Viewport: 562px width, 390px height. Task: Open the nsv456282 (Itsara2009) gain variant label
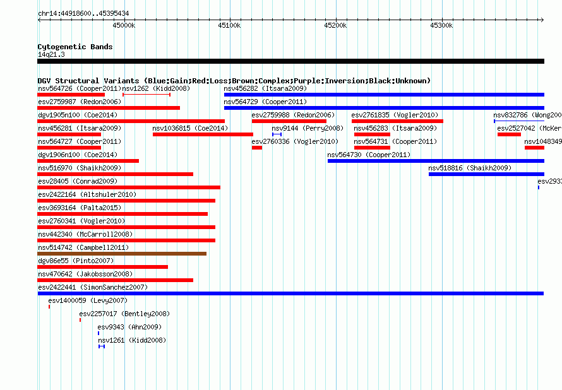click(x=265, y=88)
